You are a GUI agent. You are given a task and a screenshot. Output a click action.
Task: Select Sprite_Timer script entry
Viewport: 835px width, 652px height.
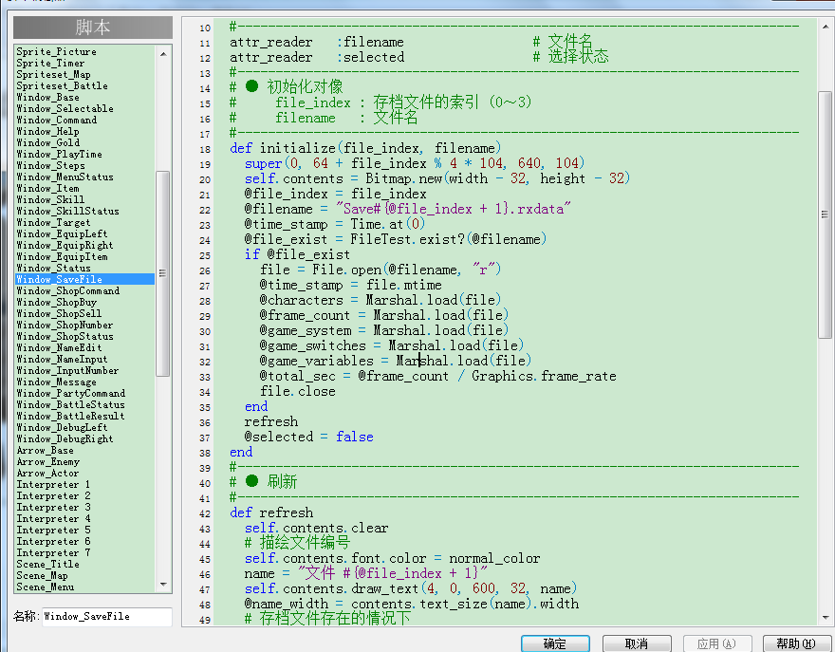tap(50, 63)
